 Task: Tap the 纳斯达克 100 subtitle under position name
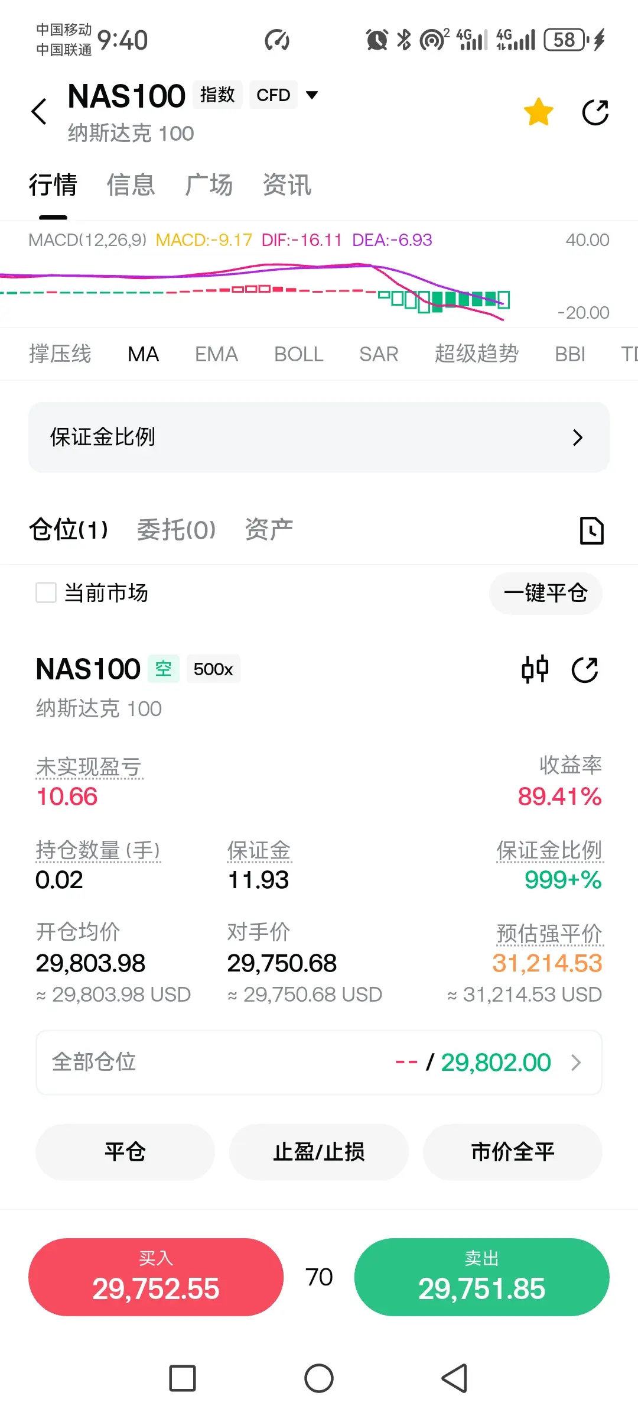99,708
